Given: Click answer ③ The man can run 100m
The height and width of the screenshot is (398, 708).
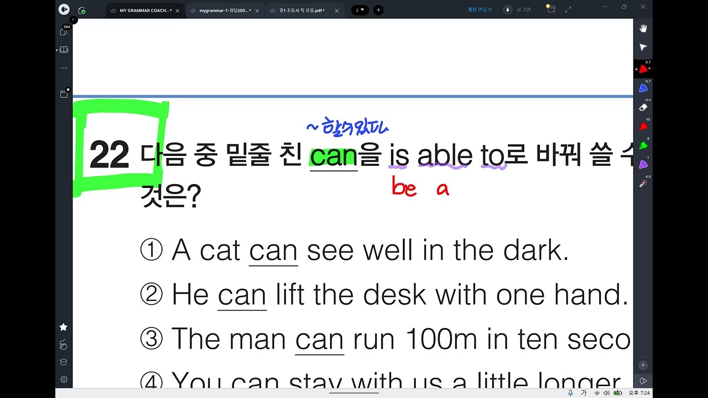Looking at the screenshot, I should tap(386, 339).
